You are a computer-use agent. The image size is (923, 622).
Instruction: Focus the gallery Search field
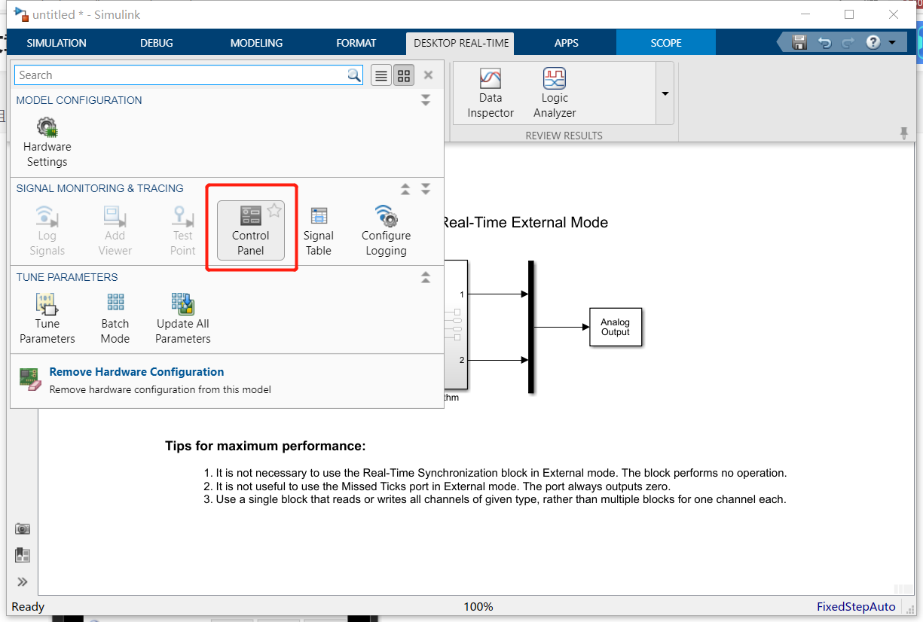click(x=180, y=75)
